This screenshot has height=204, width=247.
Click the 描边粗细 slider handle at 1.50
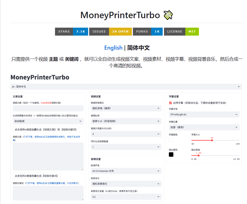pyautogui.click(x=198, y=156)
